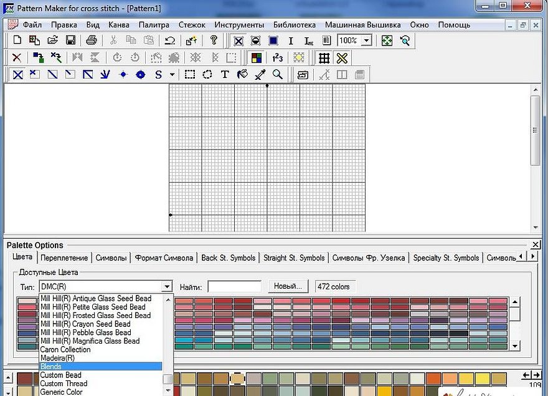This screenshot has height=396, width=548.
Task: Click the Save floppy disk icon
Action: click(x=70, y=41)
